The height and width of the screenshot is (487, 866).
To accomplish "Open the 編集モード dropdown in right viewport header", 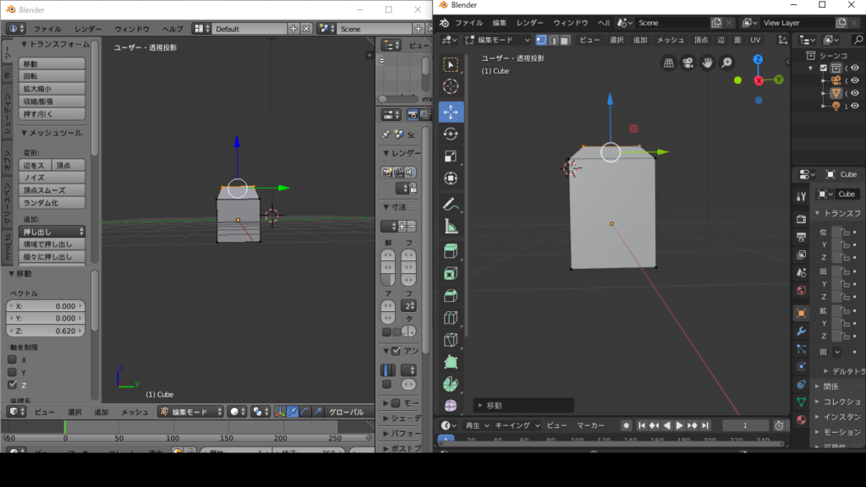I will pyautogui.click(x=498, y=40).
